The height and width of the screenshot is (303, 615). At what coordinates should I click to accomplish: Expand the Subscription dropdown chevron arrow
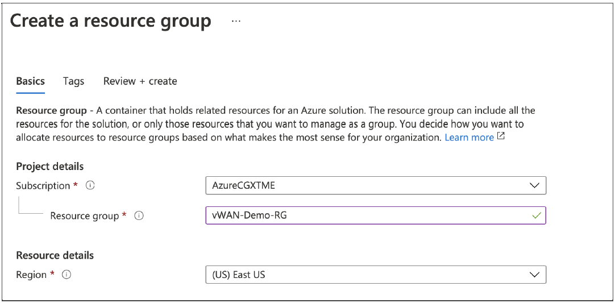534,186
